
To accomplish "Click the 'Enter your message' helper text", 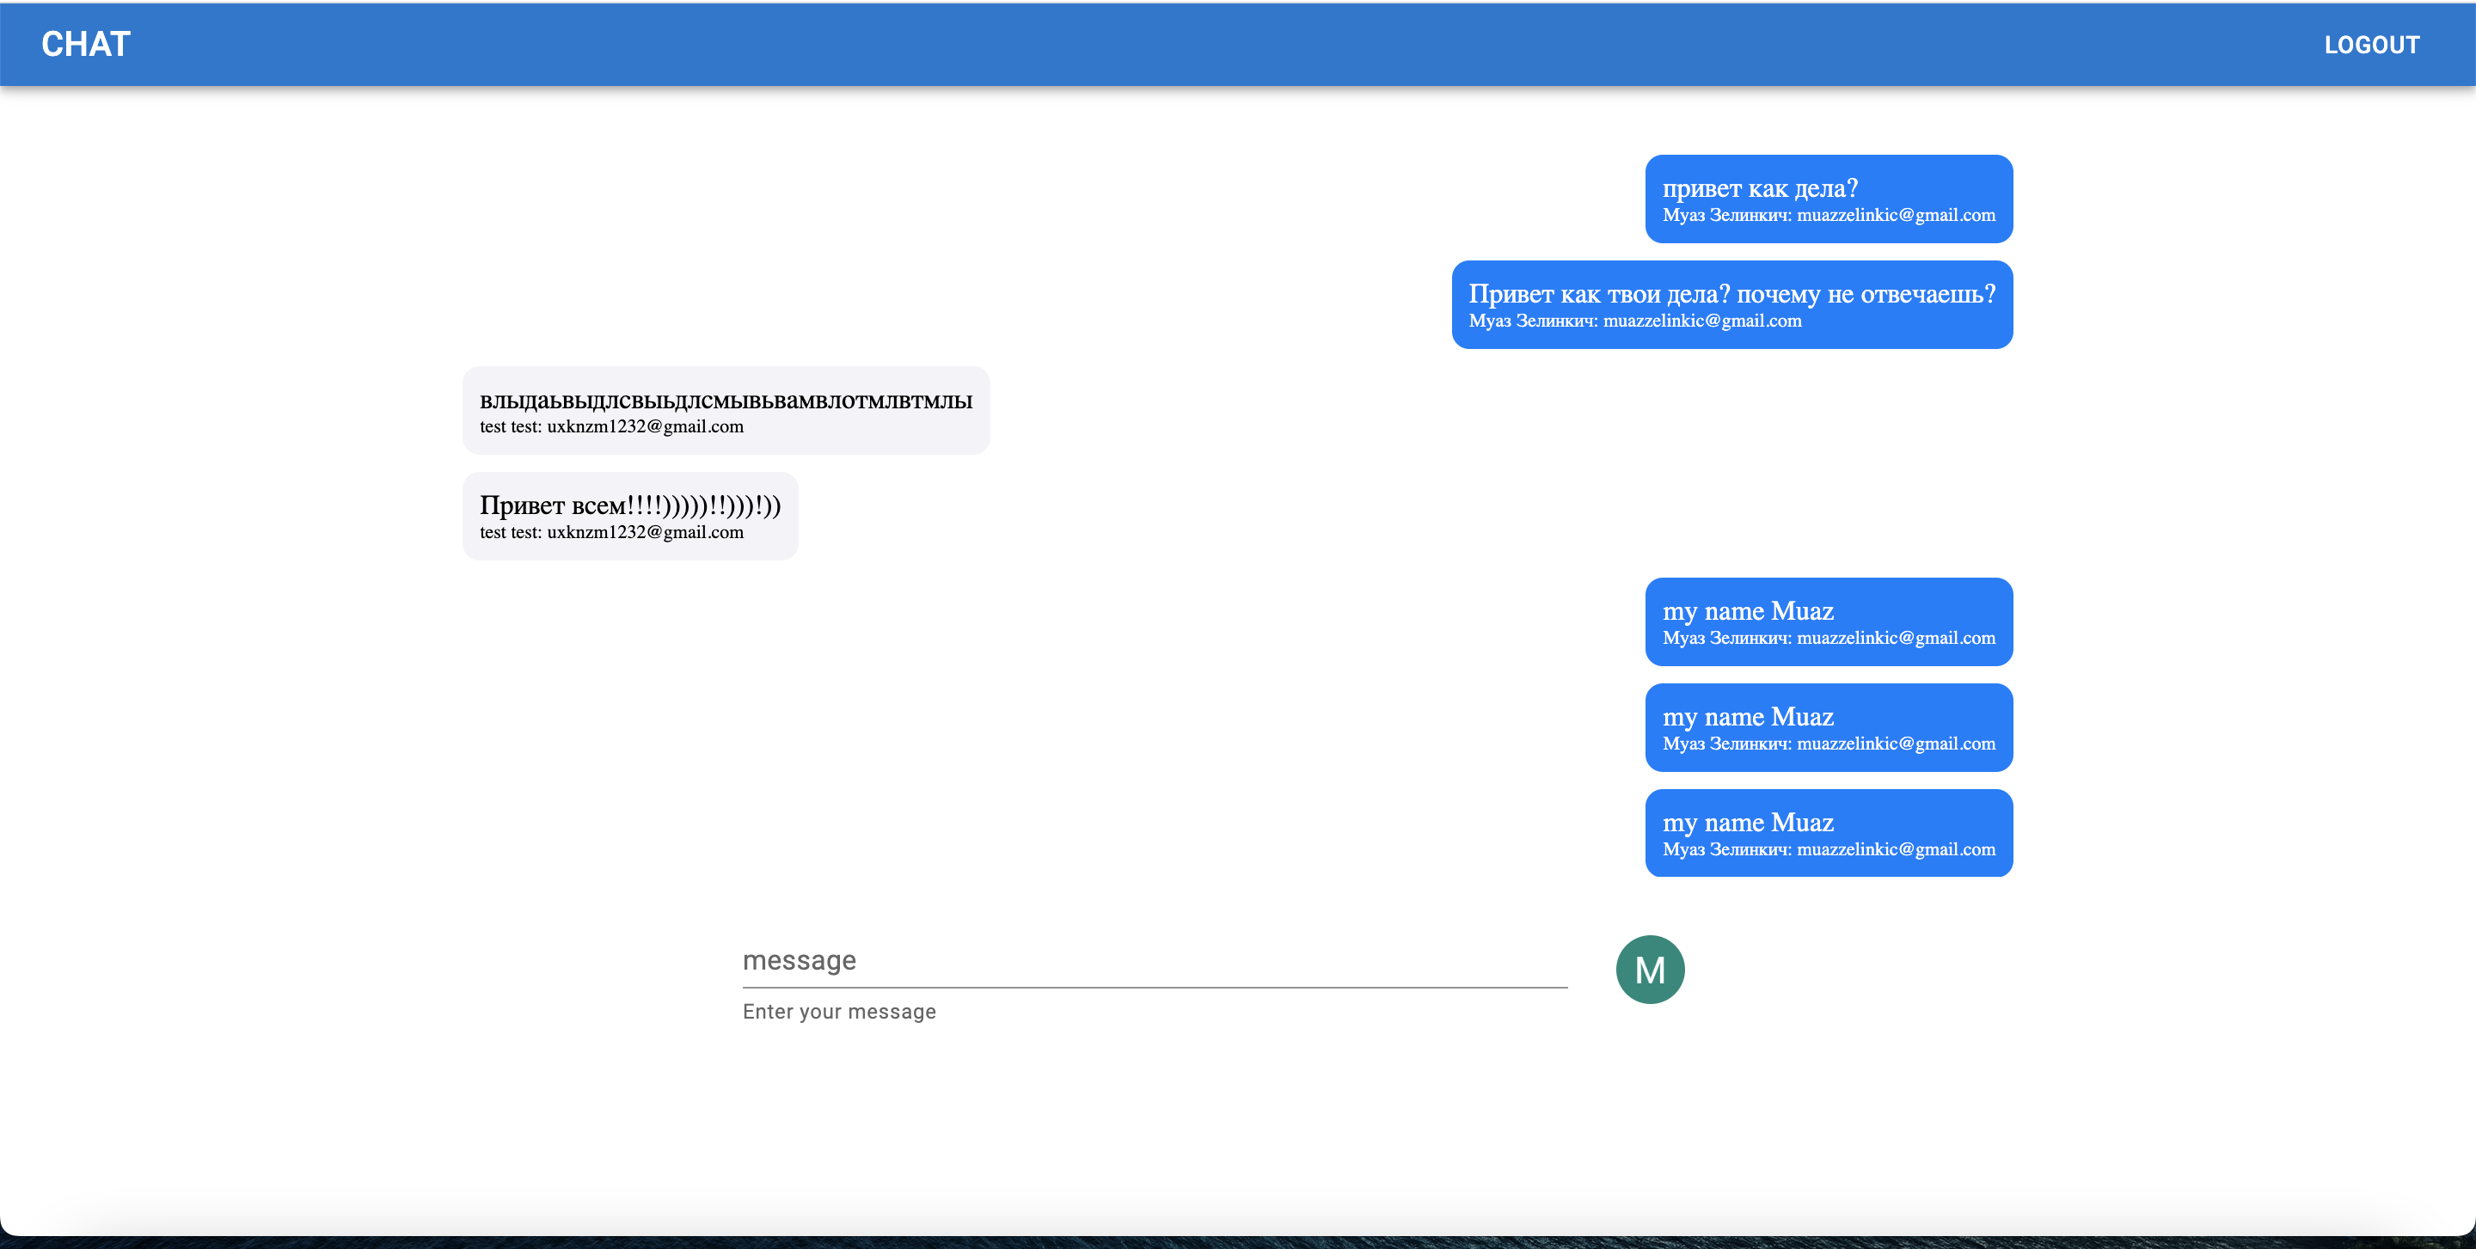I will pyautogui.click(x=838, y=1012).
